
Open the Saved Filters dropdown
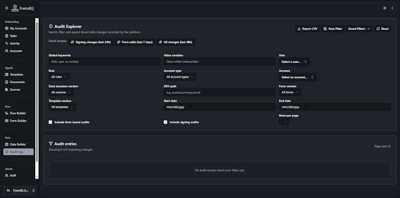click(x=359, y=29)
